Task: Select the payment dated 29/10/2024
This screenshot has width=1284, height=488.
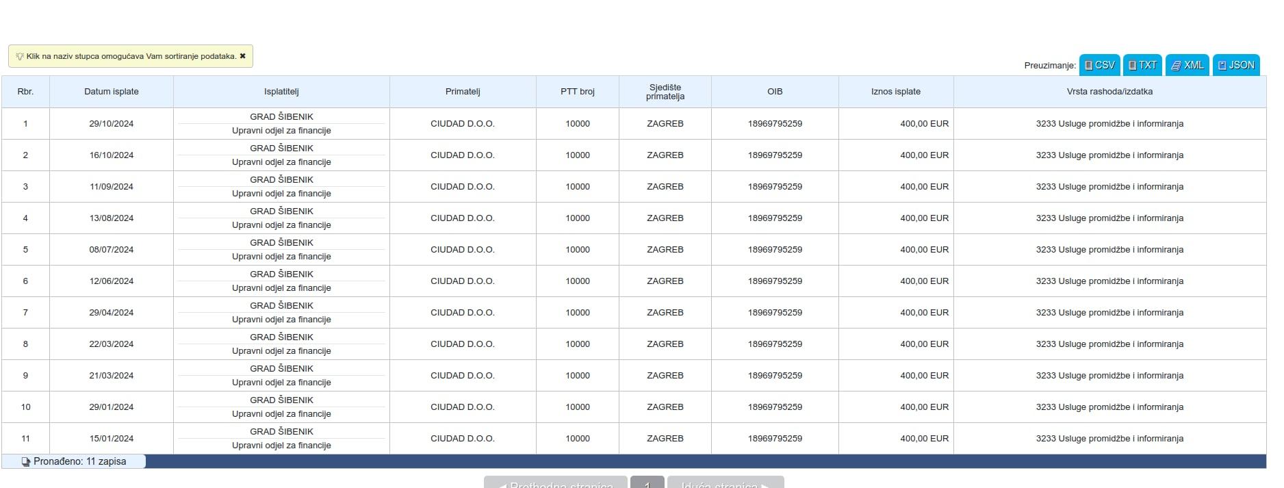Action: (112, 124)
